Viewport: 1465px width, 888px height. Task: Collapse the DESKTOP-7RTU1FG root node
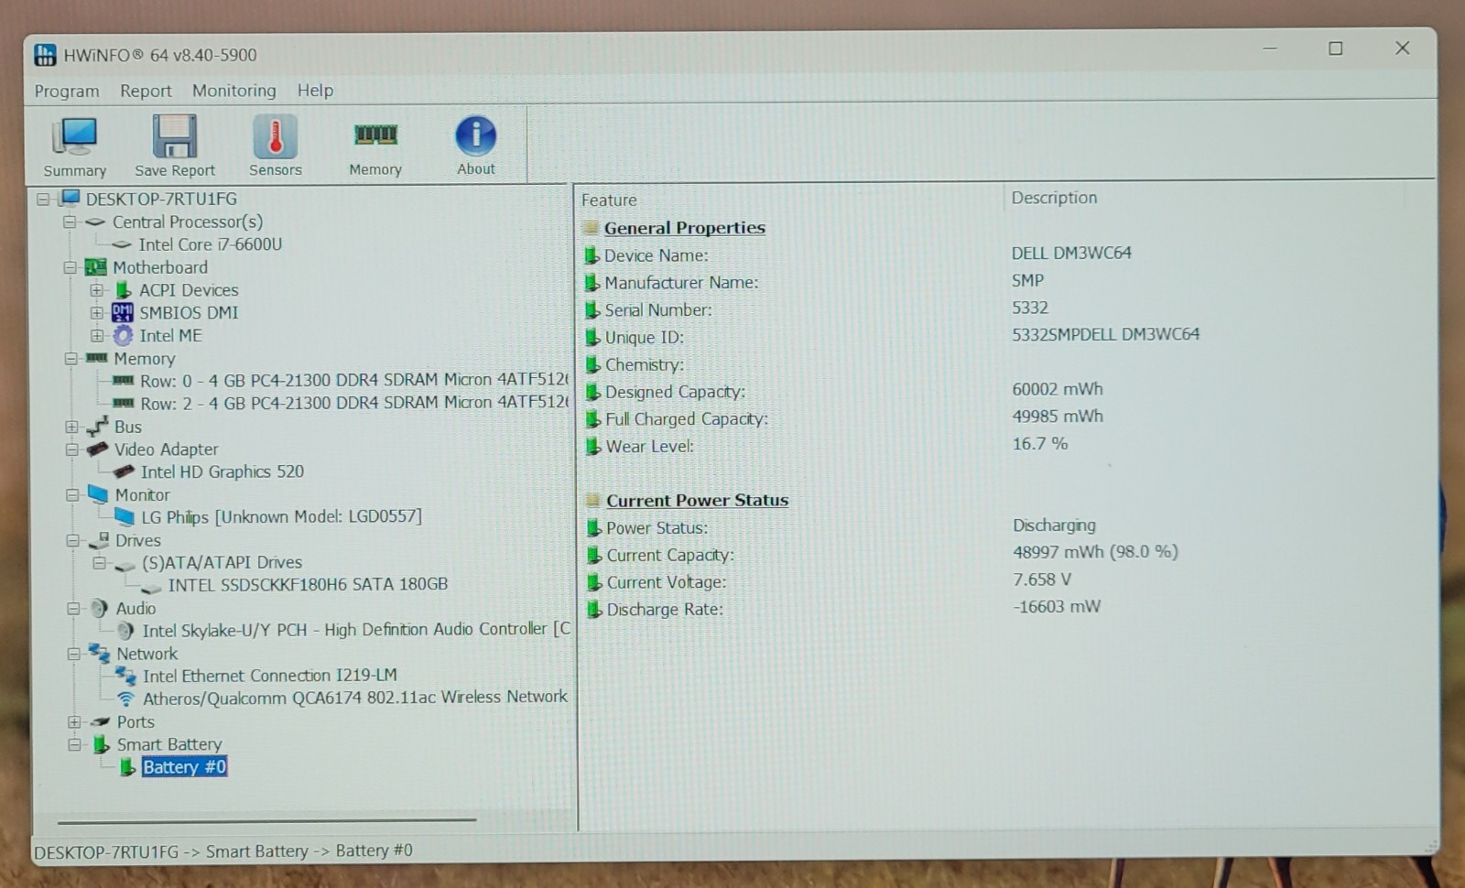click(x=43, y=199)
